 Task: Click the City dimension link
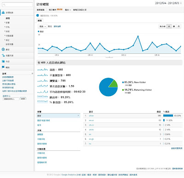pos(39,125)
